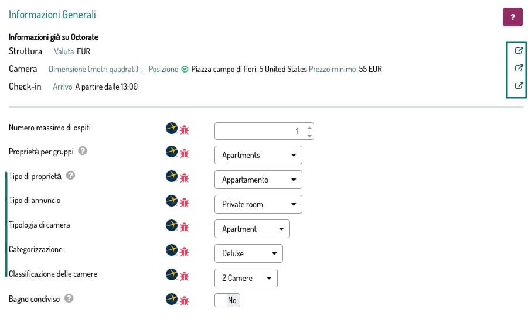Click Expedia plane icon for Numero massimo di ospiti
This screenshot has height=323, width=528.
pyautogui.click(x=172, y=129)
